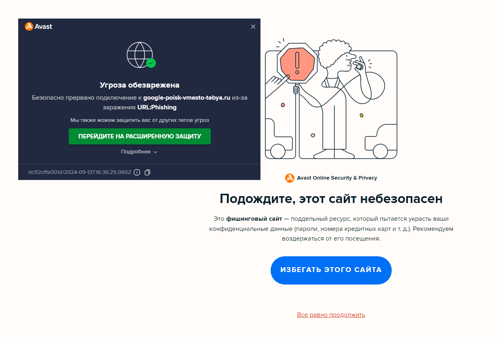Click the ИЗБЕГАТЬ ЭТОГО САЙТА button
This screenshot has width=502, height=337.
(x=331, y=270)
